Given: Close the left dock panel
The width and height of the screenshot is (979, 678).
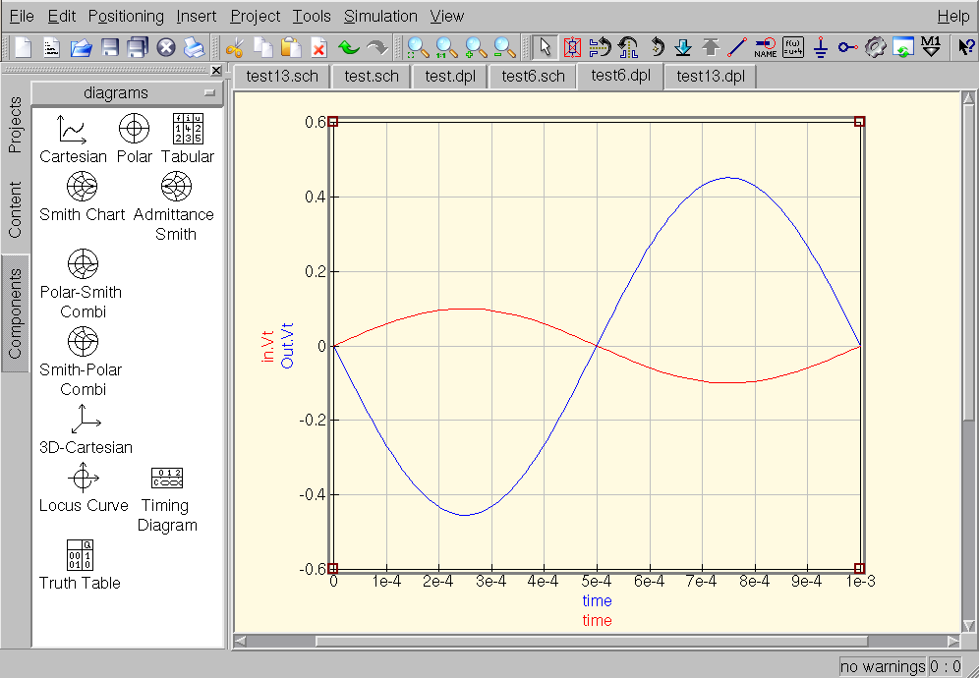Looking at the screenshot, I should (x=216, y=71).
